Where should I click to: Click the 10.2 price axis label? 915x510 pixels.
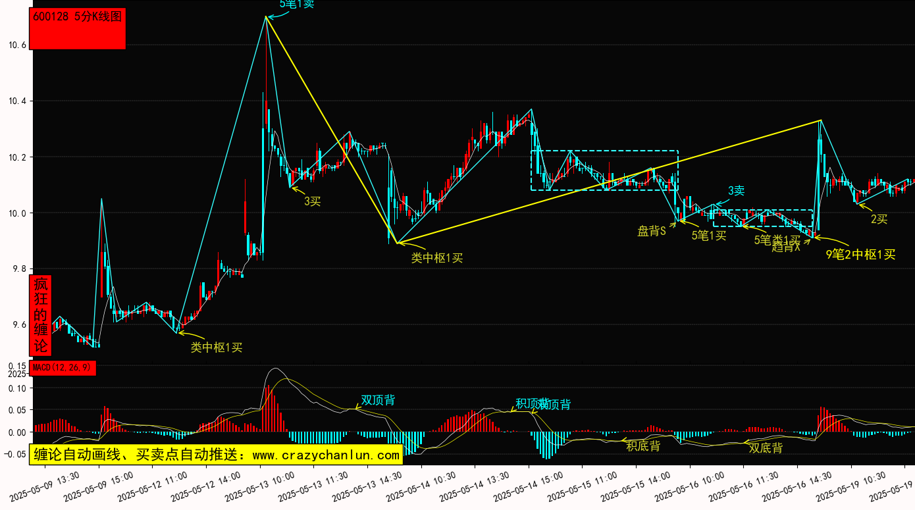[17, 157]
